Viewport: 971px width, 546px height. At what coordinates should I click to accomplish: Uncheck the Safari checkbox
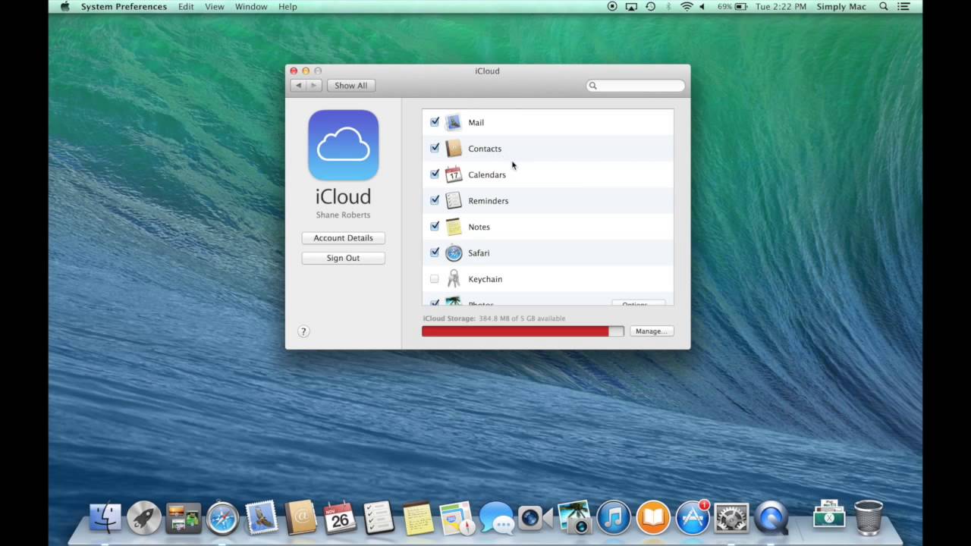click(435, 253)
